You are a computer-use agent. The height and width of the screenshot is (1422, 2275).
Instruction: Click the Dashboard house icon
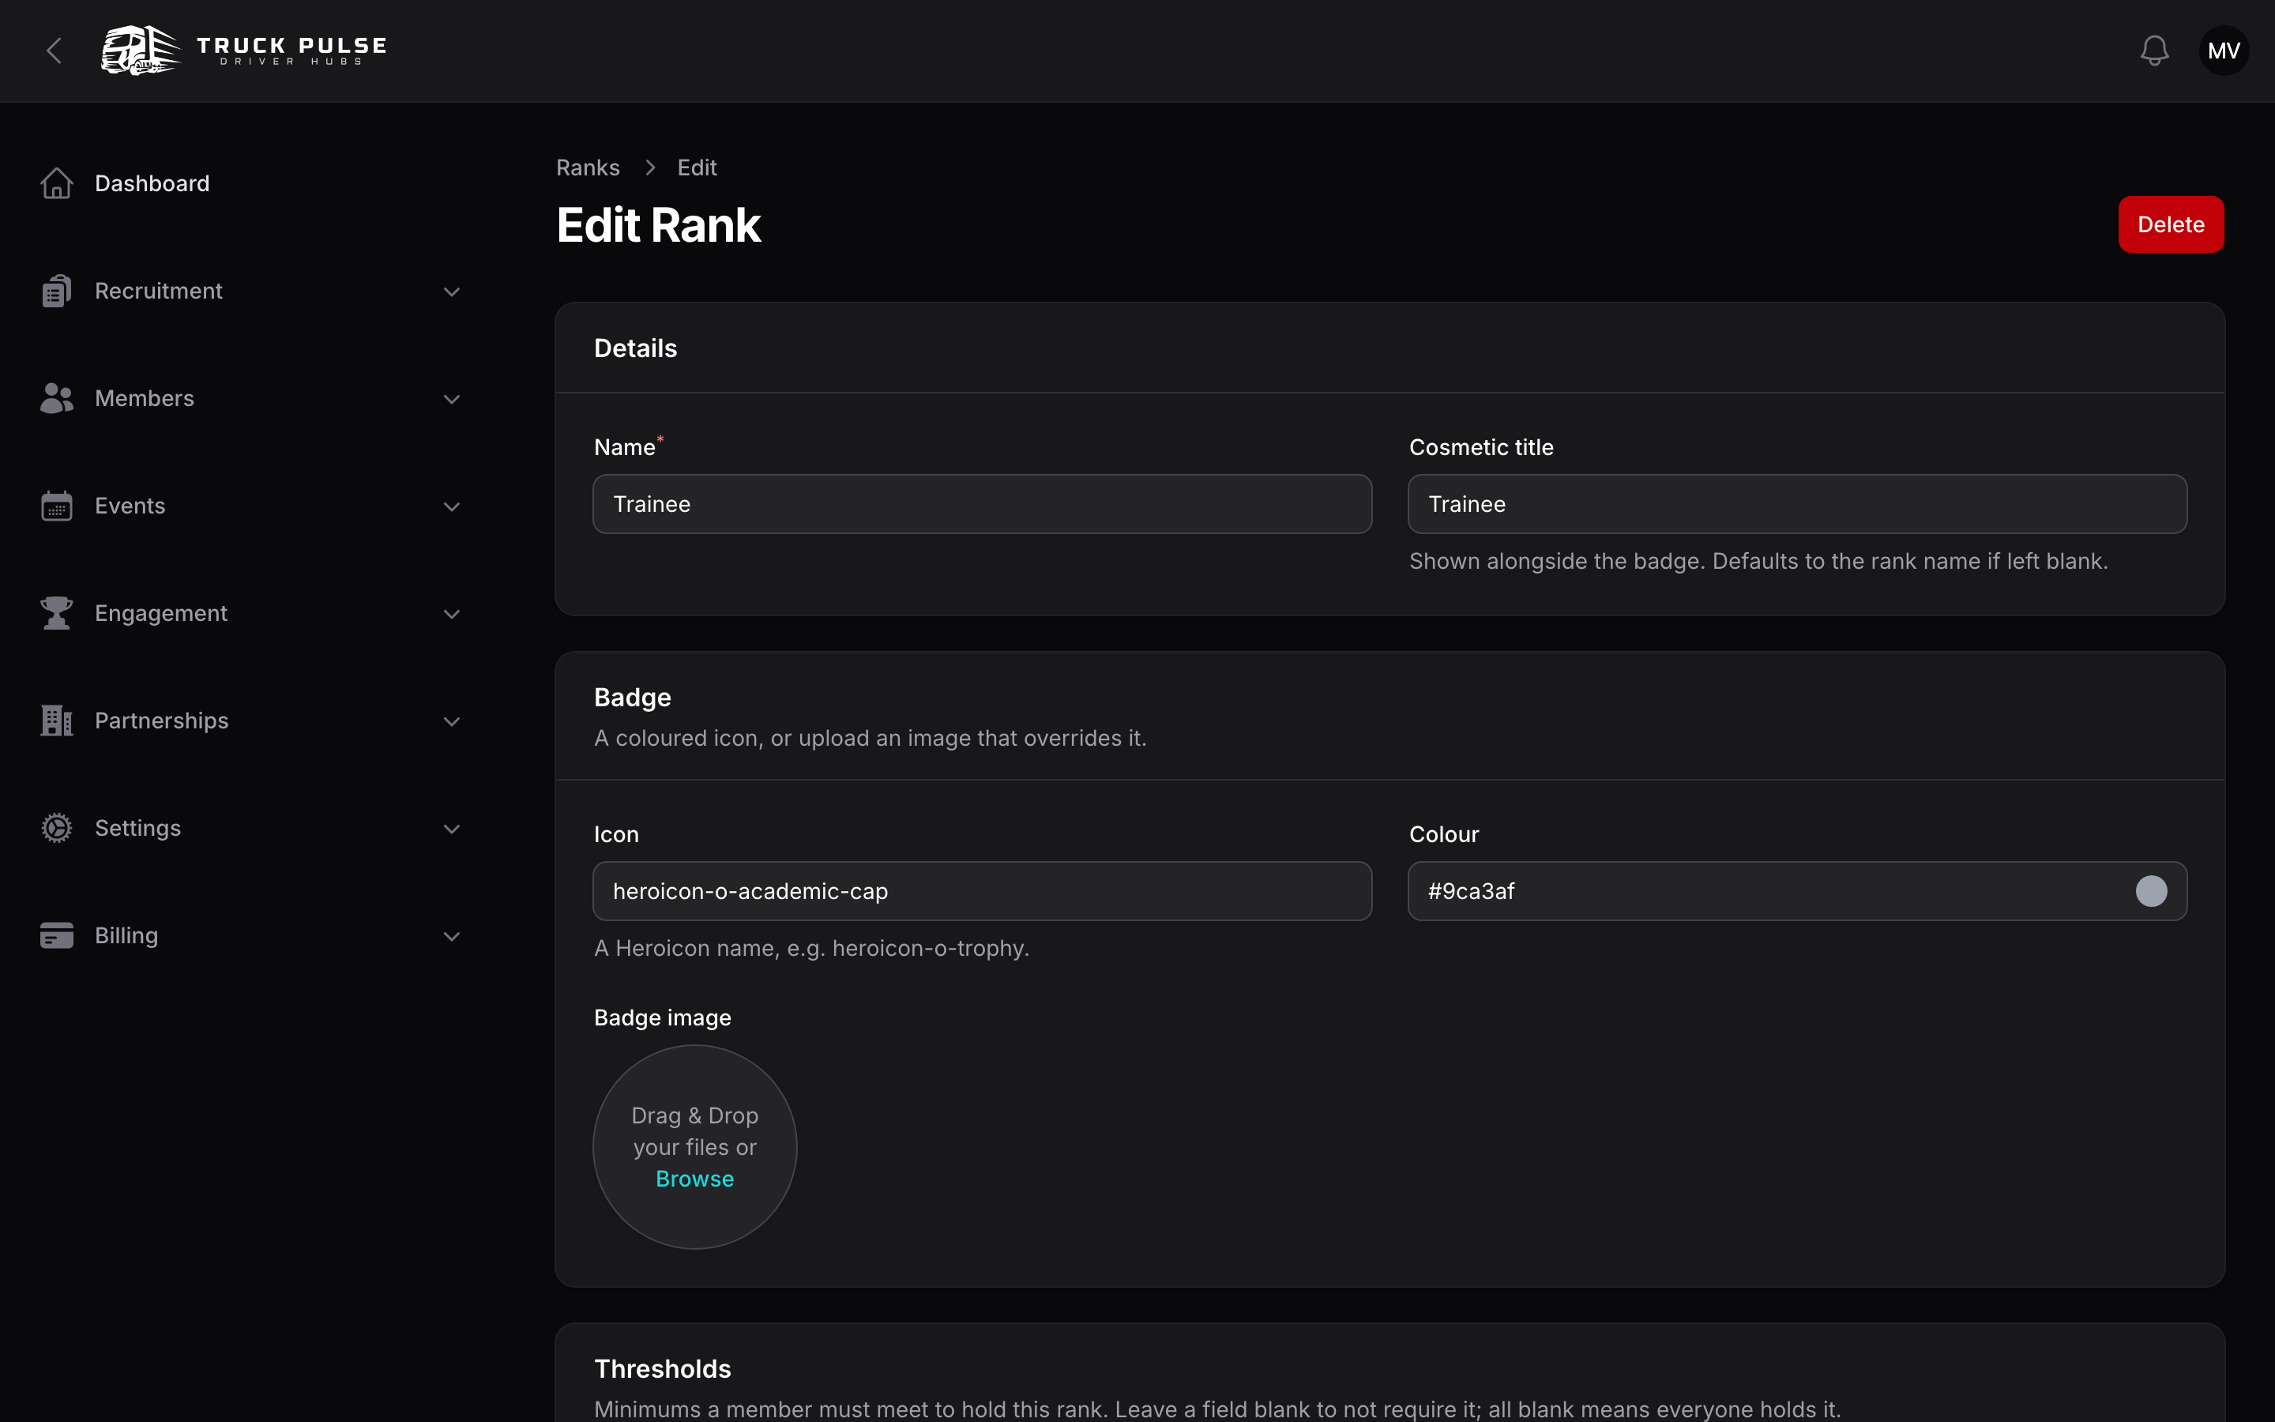(56, 183)
